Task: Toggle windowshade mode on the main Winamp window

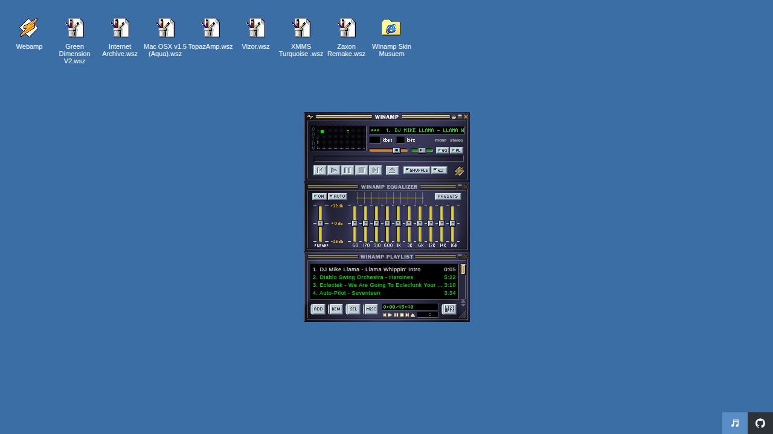Action: (460, 117)
